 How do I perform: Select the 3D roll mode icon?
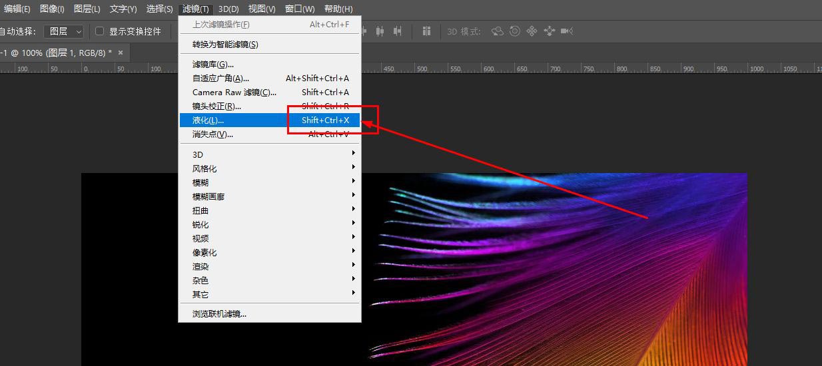click(x=515, y=31)
